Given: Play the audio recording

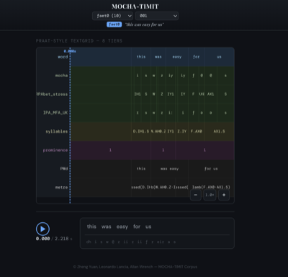Looking at the screenshot, I should [42, 229].
